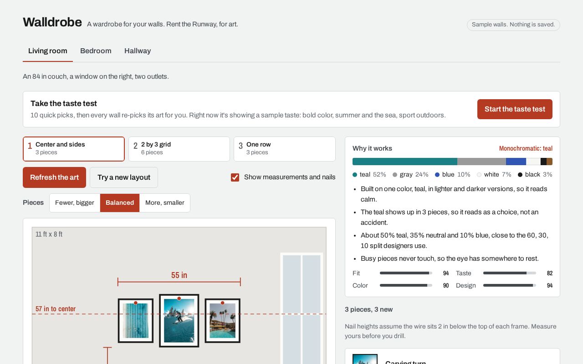Click the Sample walls notice pill
Screen dimensions: 583x364
[513, 25]
